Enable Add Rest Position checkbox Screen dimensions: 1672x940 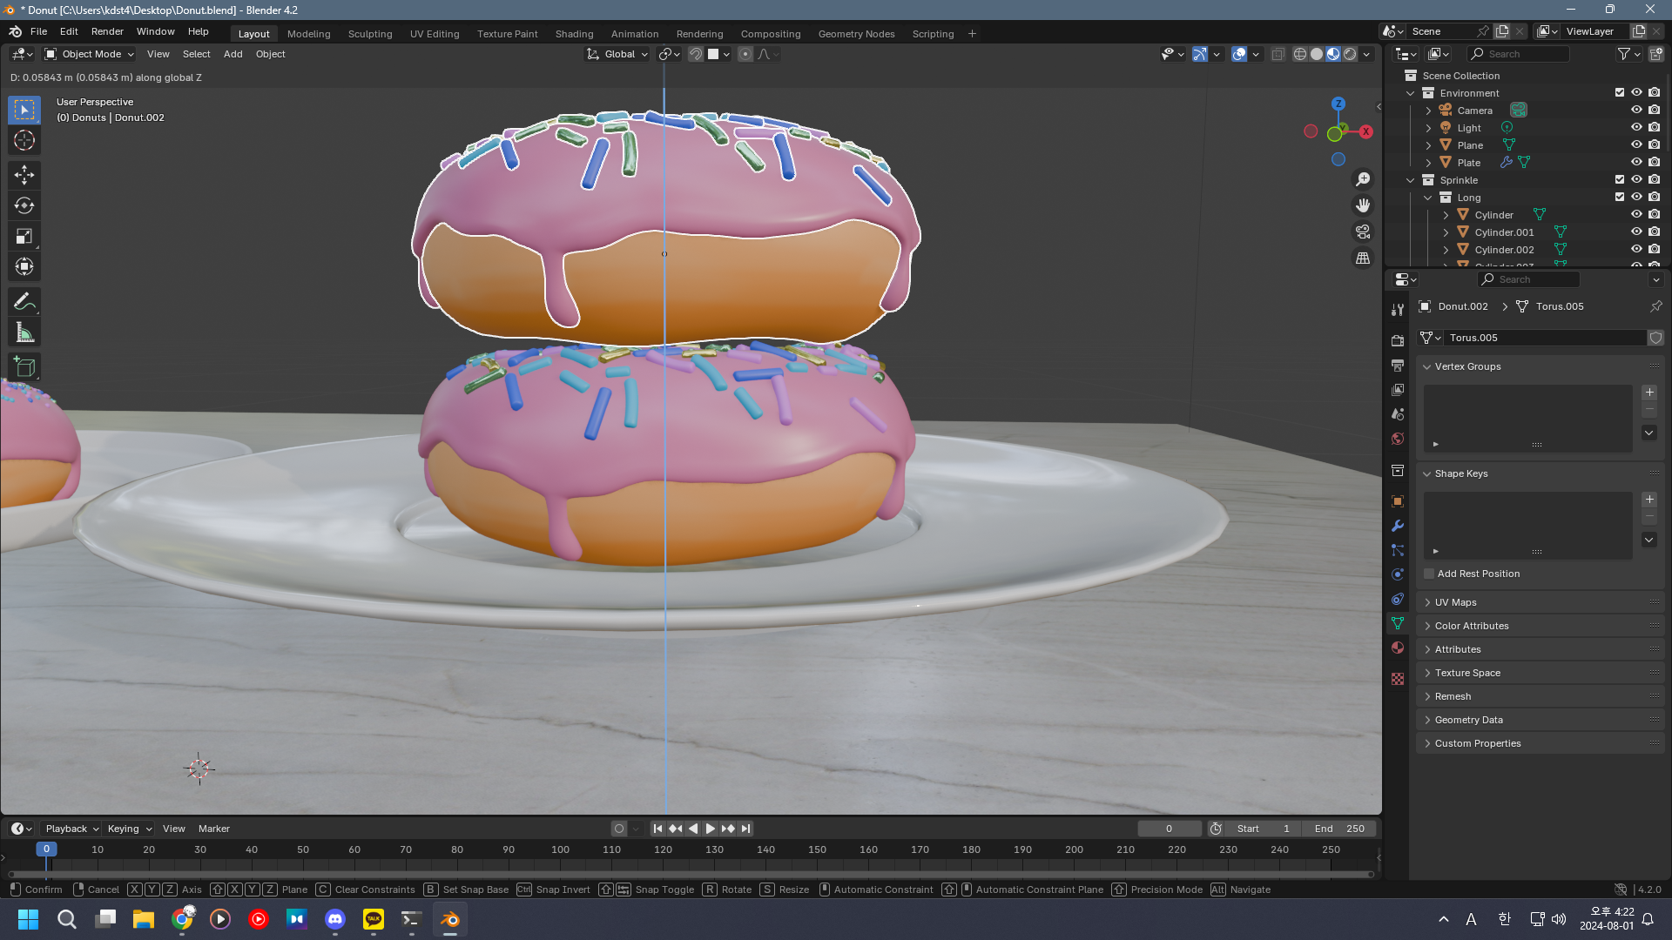tap(1429, 574)
